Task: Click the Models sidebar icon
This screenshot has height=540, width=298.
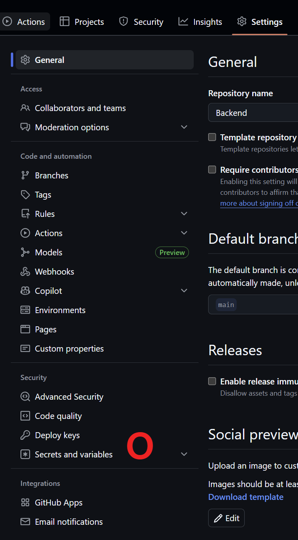Action: [x=25, y=253]
